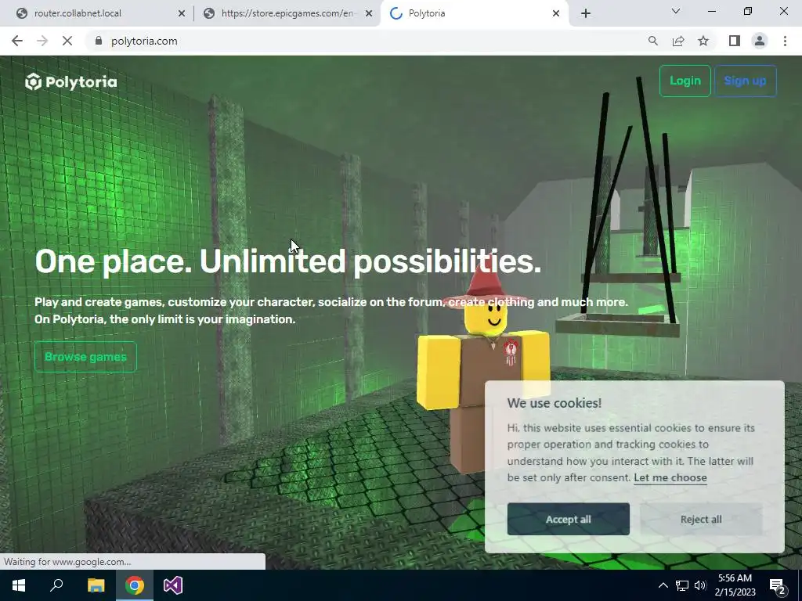Open the clock showing 5:56 AM
This screenshot has width=802, height=601.
pyautogui.click(x=735, y=585)
